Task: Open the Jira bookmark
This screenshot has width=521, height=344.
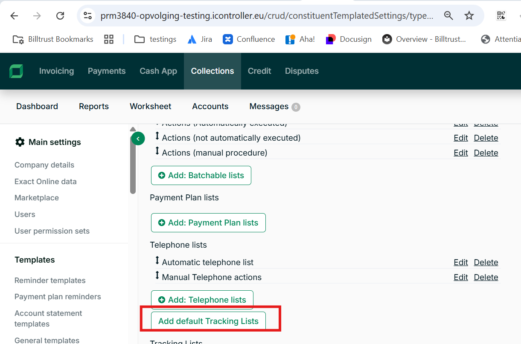Action: point(200,39)
